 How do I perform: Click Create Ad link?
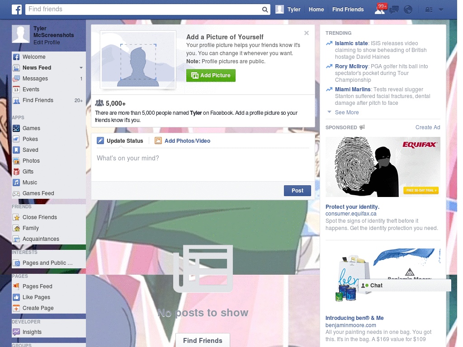click(428, 127)
